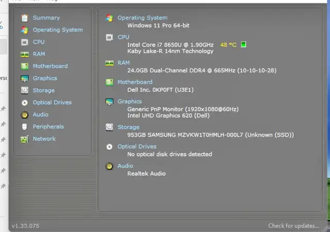This screenshot has height=232, width=330.
Task: Click the green CPU temperature indicator icon
Action: click(244, 44)
